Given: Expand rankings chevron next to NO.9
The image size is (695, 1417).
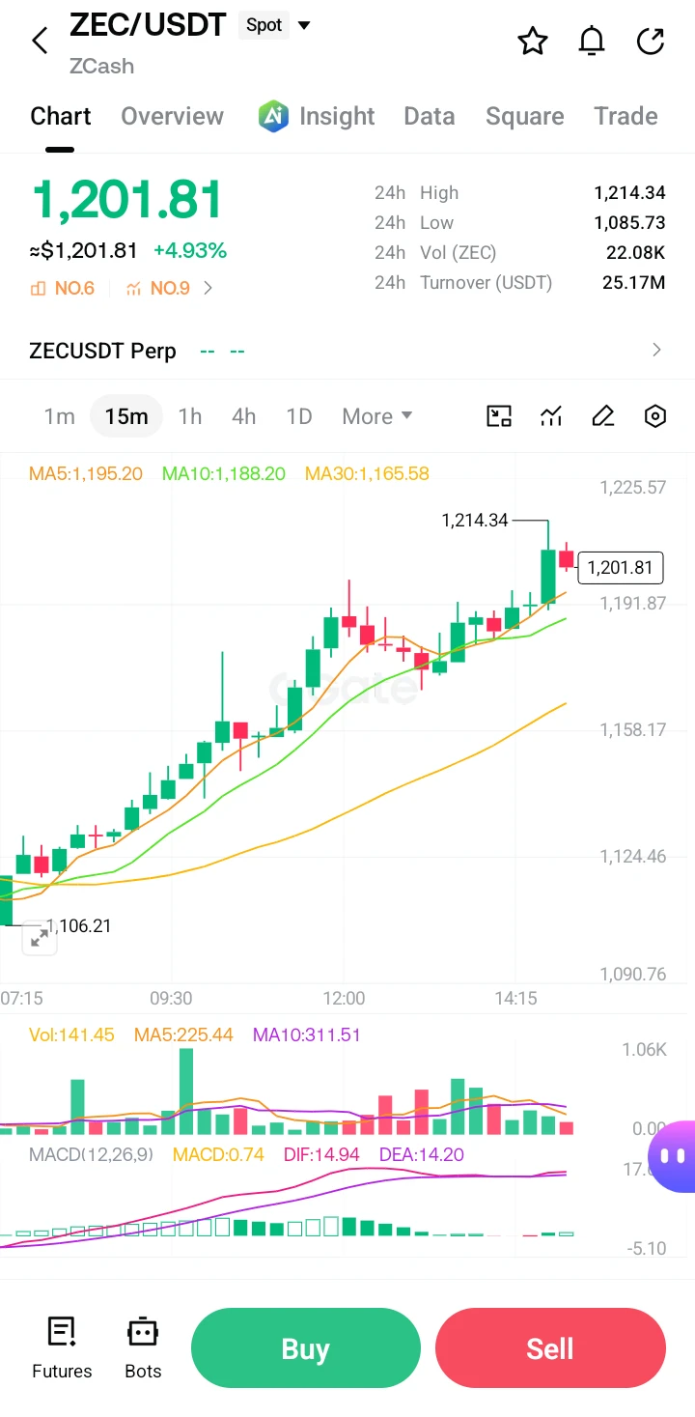Looking at the screenshot, I should 208,288.
